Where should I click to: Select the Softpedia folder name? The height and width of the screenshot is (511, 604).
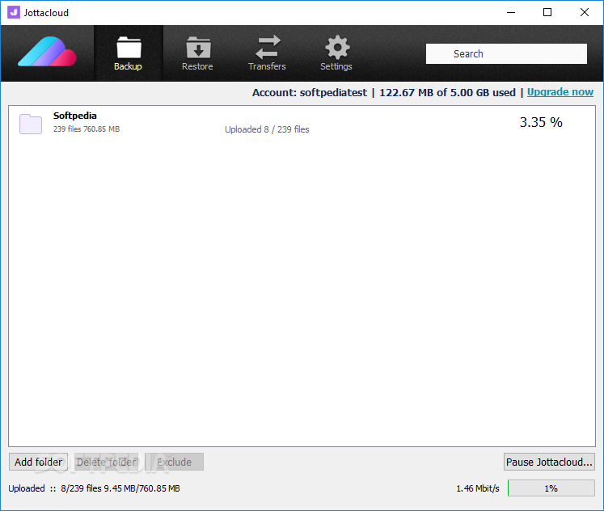pyautogui.click(x=74, y=116)
